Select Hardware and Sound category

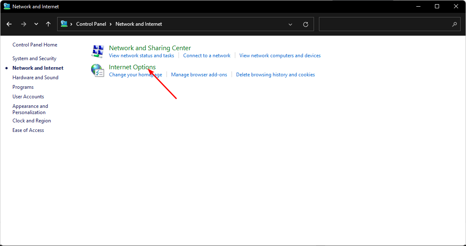click(35, 77)
